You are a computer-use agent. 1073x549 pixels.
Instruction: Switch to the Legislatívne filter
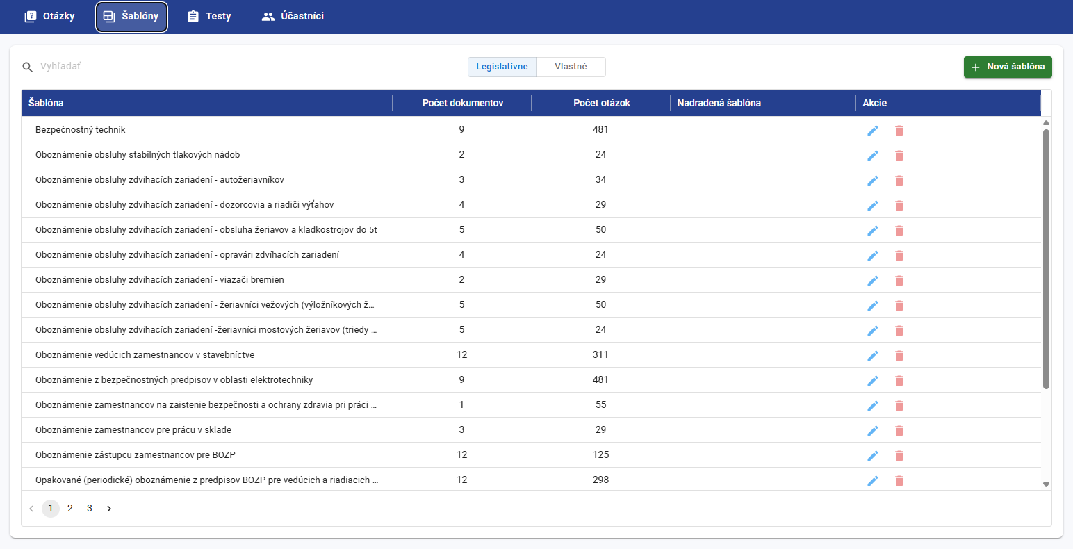tap(502, 67)
